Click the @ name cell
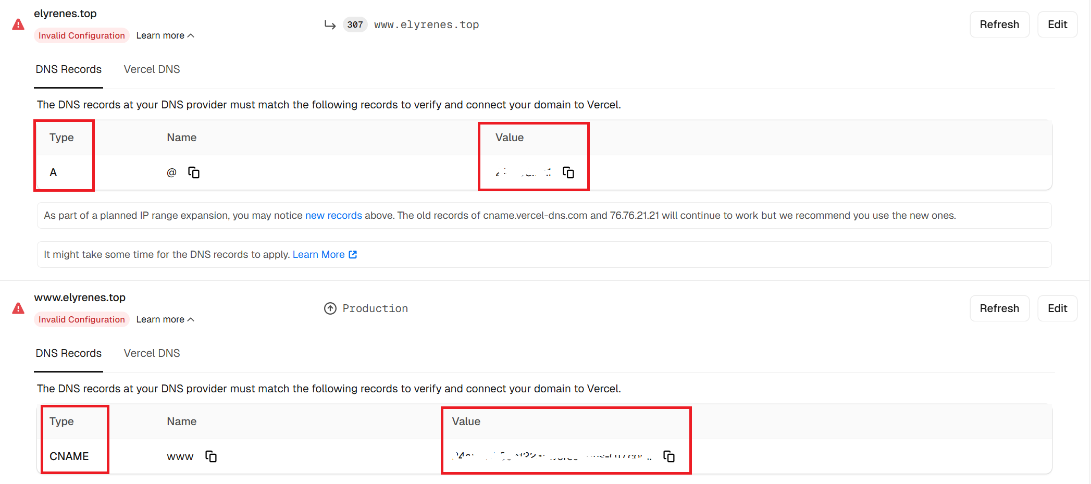Viewport: 1091px width, 484px height. [x=171, y=172]
